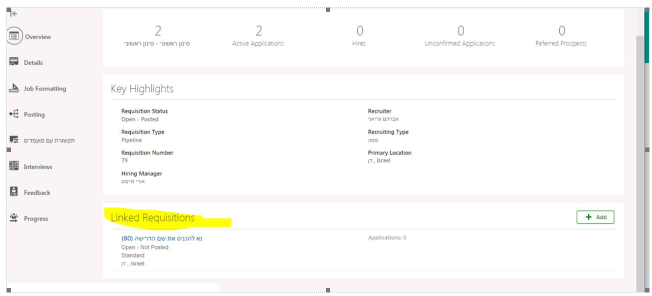Screen dimensions: 652x296
Task: Open תקשורת עם מועמדים section
Action: (x=49, y=140)
